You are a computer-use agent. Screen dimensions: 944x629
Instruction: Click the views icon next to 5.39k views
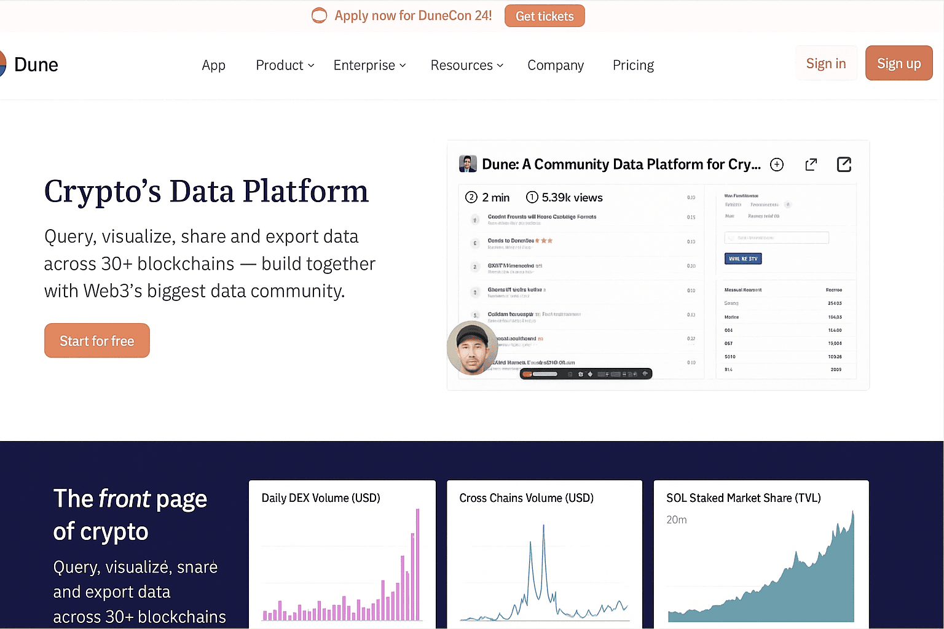pyautogui.click(x=532, y=197)
